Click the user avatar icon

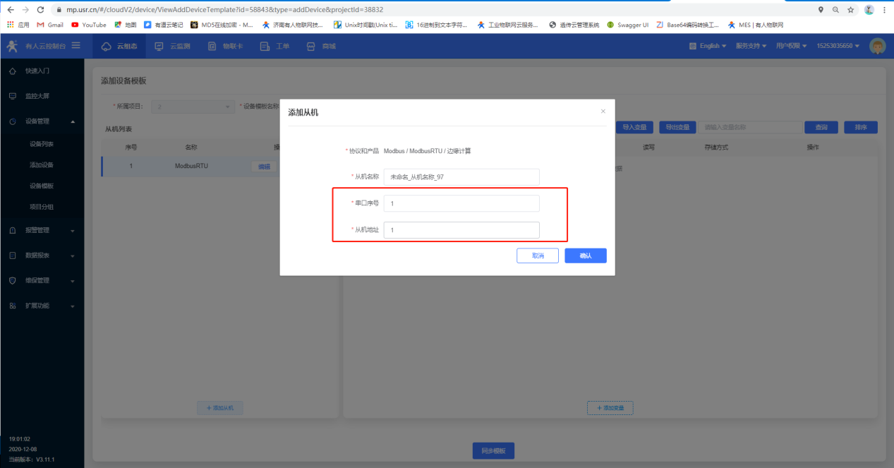click(x=877, y=46)
